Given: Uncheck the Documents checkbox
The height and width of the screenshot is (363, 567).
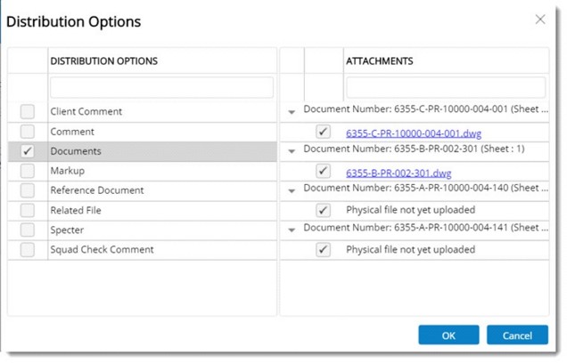Looking at the screenshot, I should click(x=28, y=151).
